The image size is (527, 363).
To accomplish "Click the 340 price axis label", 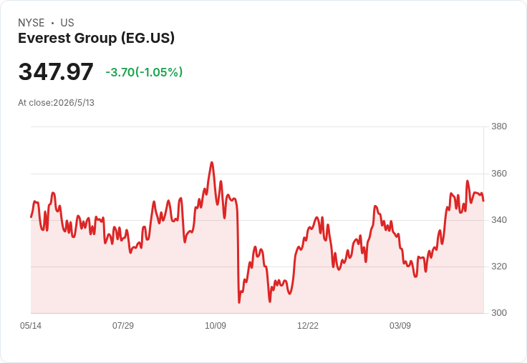I will (x=499, y=220).
